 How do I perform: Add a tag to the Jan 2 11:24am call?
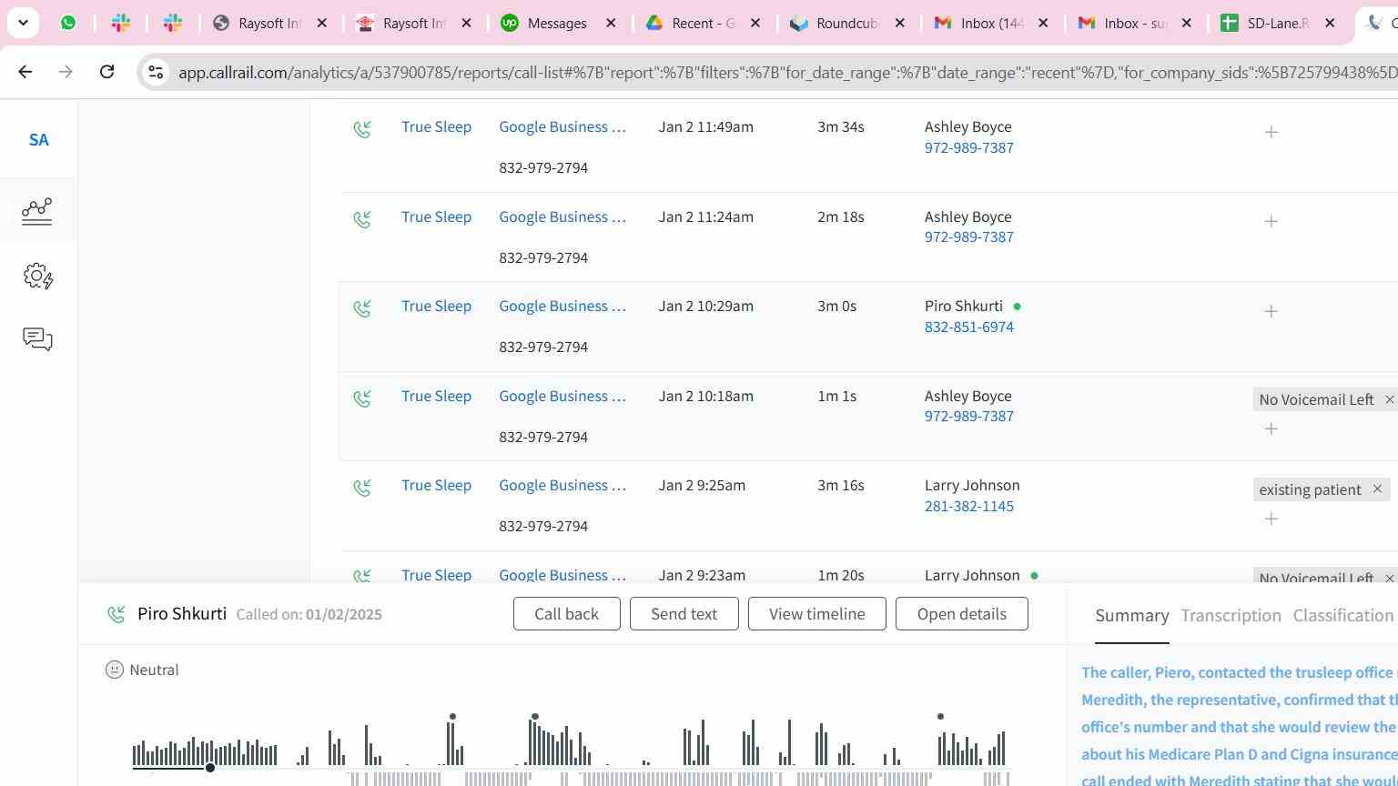[1271, 221]
